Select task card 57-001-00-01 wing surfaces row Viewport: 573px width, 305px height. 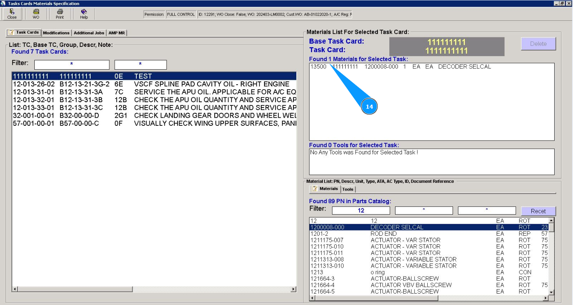pos(154,123)
